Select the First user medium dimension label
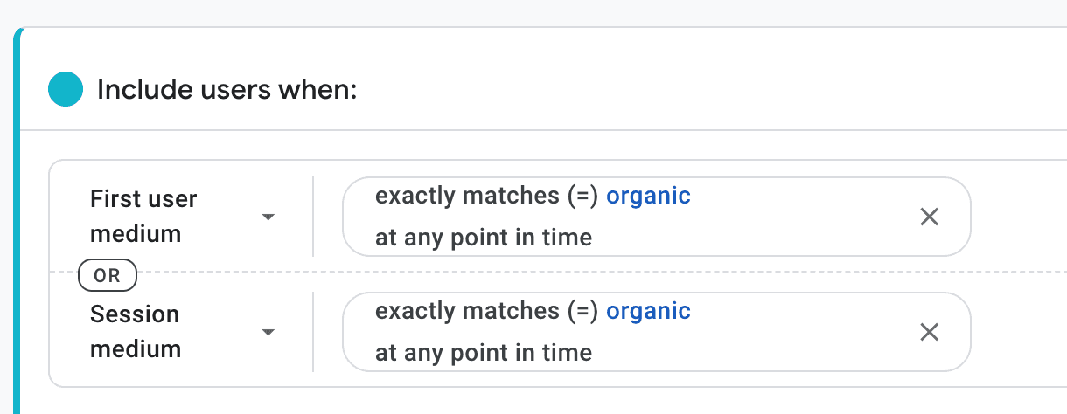Image resolution: width=1067 pixels, height=414 pixels. (143, 217)
